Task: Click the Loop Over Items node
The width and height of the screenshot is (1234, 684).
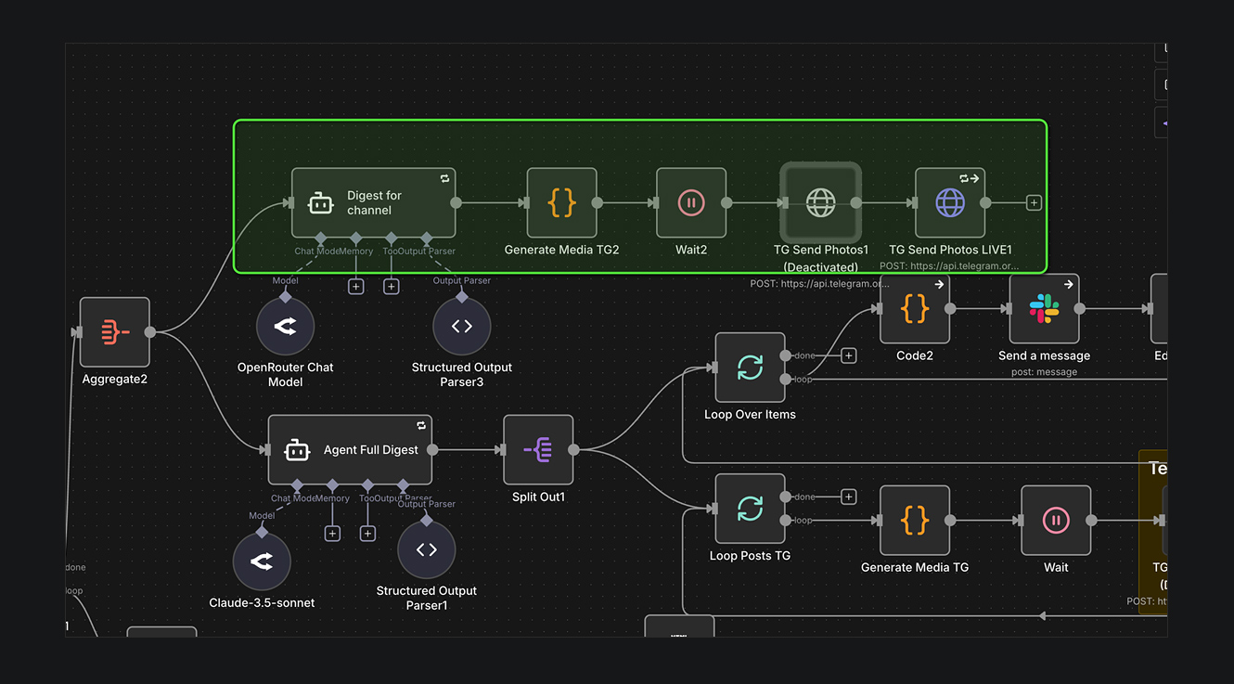Action: click(x=750, y=368)
